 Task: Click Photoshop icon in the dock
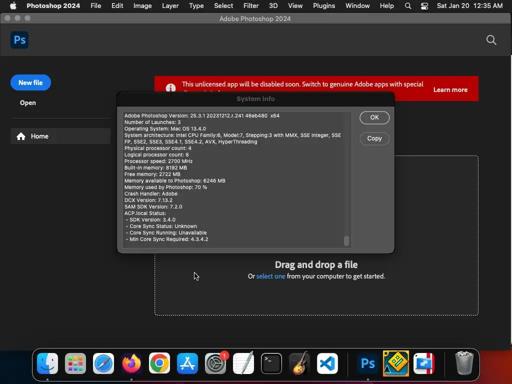[x=367, y=363]
